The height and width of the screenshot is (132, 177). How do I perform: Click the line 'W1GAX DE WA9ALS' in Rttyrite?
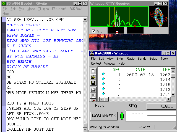pos(27,67)
